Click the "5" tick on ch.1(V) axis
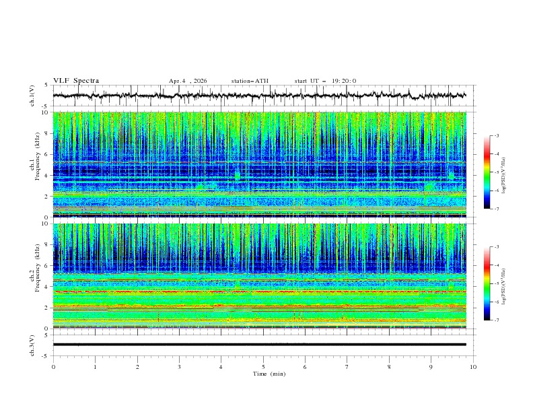533x412 pixels. click(46, 85)
